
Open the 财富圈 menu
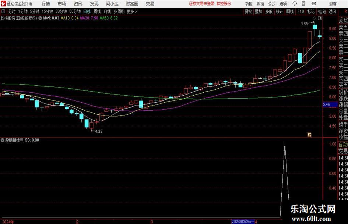pyautogui.click(x=132, y=4)
